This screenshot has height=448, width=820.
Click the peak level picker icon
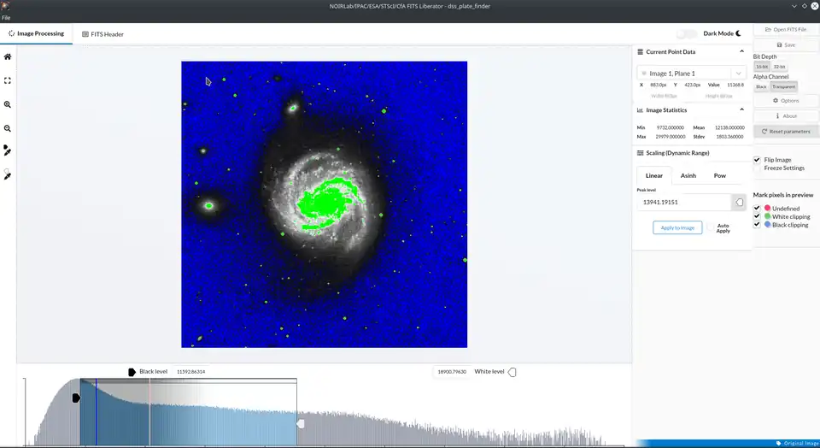(740, 203)
